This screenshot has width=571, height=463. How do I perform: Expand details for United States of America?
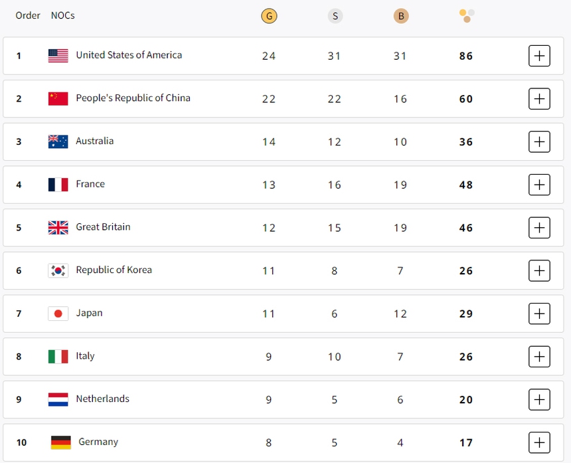point(539,56)
